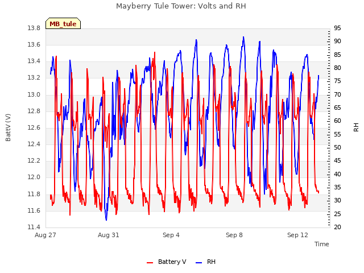Click the 70 RH axis value

(337, 95)
